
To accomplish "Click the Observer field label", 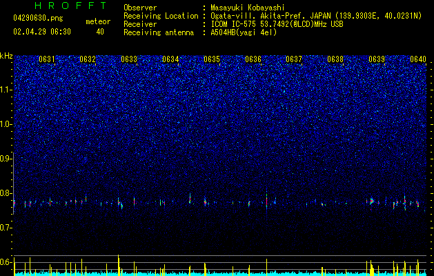I will point(140,8).
